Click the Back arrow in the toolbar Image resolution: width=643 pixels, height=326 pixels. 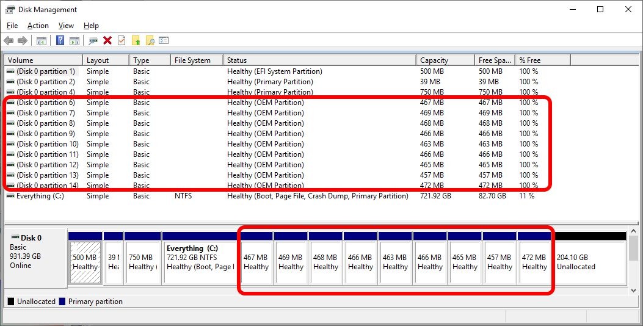[9, 41]
